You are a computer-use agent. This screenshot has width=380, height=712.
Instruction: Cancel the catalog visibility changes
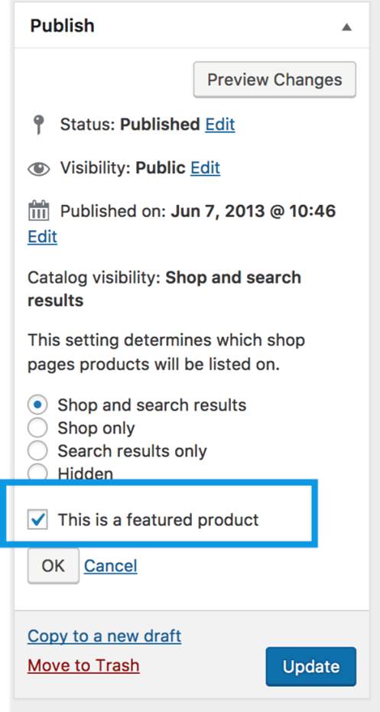pos(111,566)
